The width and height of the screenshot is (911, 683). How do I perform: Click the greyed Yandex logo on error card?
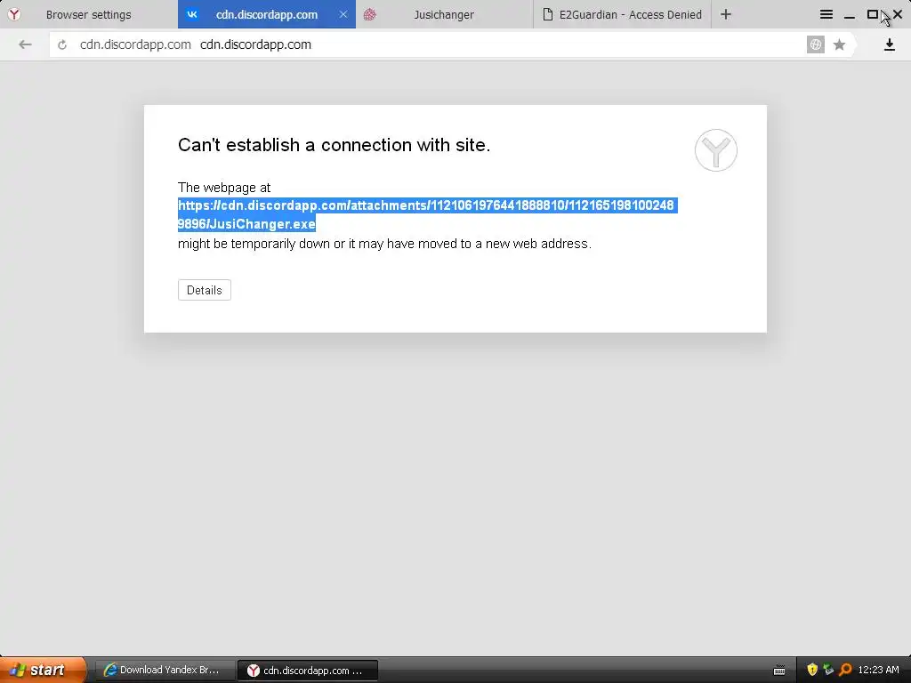coord(716,150)
